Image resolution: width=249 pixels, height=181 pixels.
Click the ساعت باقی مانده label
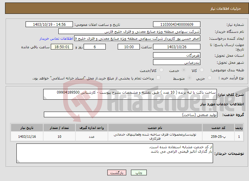coord(35,47)
